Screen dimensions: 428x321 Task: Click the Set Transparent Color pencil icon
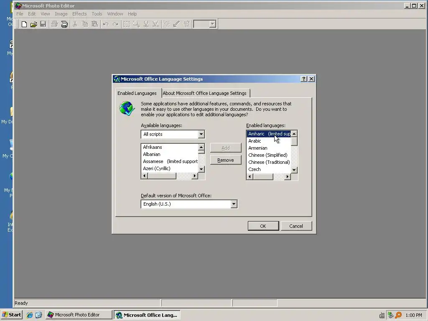click(x=177, y=24)
